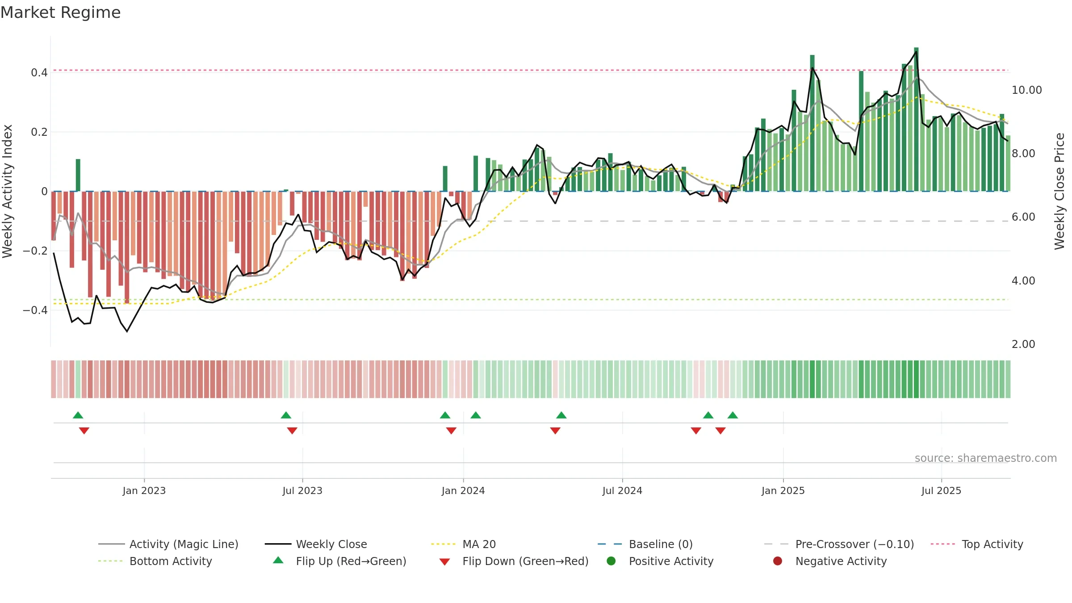Click the Jul 2024 x-axis label
Viewport: 1072px width, 603px height.
[622, 491]
